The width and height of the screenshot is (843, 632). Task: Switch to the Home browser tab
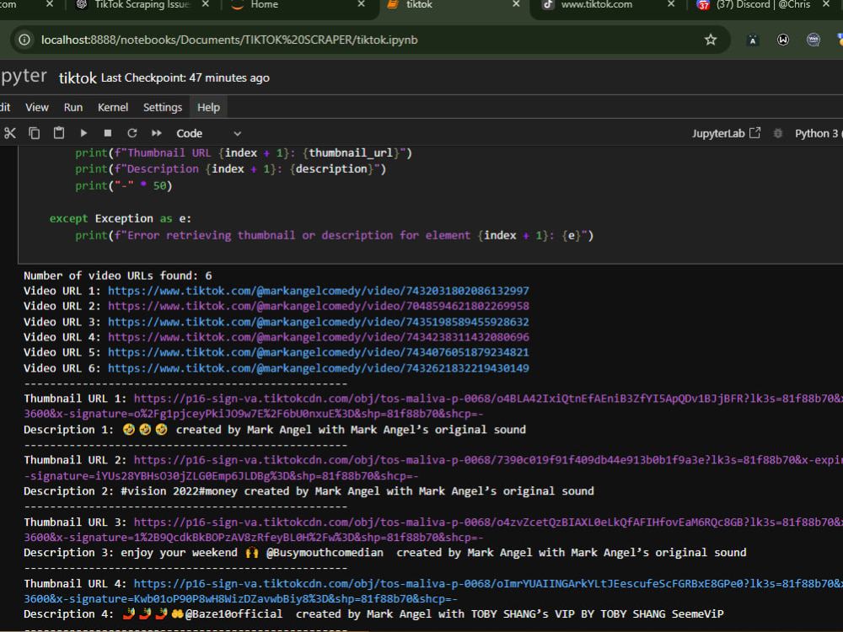click(265, 5)
